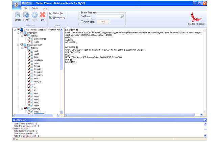Click the tree panel scroll right arrow
Screen dimensions: 218x142
[58, 115]
